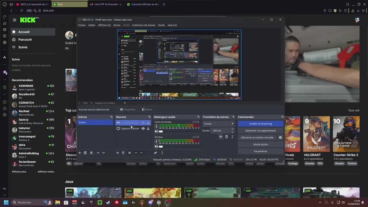Move source up arrow in Sources panel
The width and height of the screenshot is (368, 207).
coord(136,153)
